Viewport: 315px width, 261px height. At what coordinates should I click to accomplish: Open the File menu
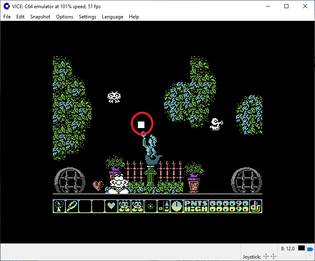7,17
